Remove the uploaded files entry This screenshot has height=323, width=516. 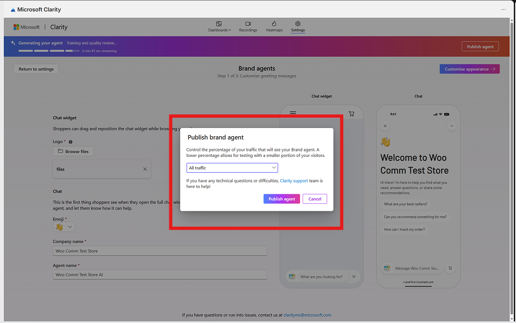point(145,169)
